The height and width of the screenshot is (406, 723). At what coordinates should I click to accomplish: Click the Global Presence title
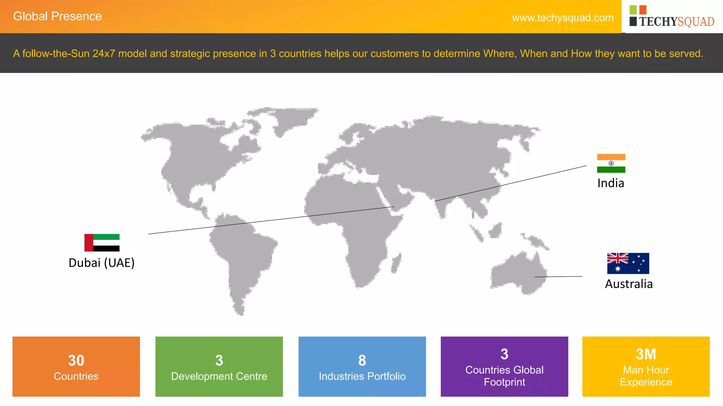[x=58, y=16]
